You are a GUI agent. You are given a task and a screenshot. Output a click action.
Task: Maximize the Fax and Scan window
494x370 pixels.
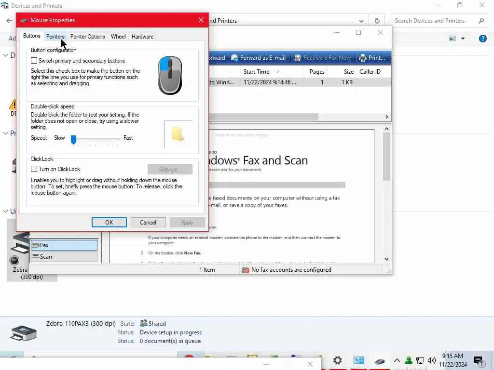click(358, 32)
